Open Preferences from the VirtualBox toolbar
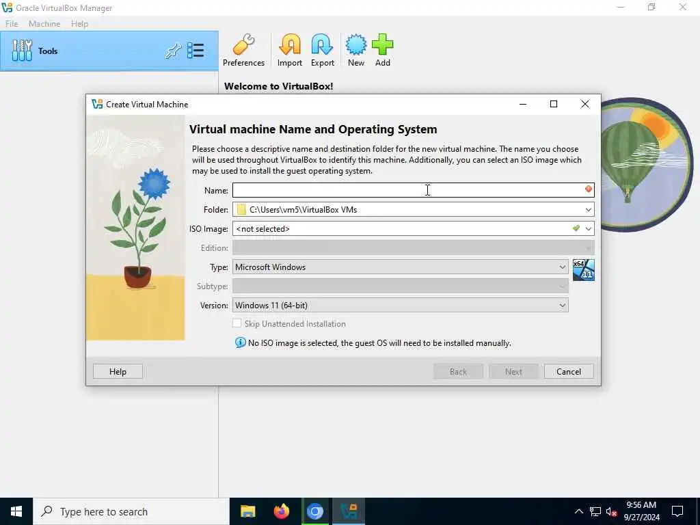Viewport: 700px width, 525px height. coord(243,50)
